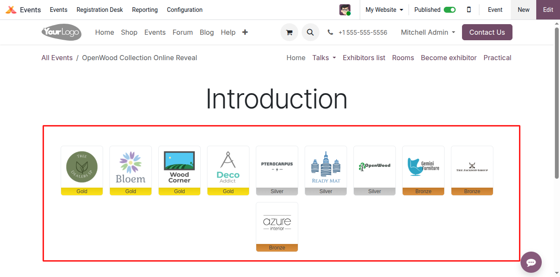
Task: Click the Mitchell Admin avatar icon
Action: pos(345,10)
